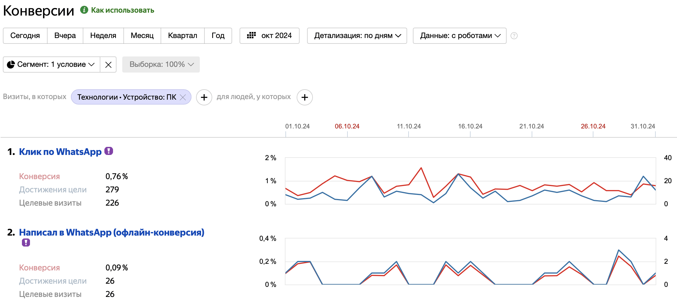The image size is (677, 307).
Task: Open the calendar date picker окт 2024
Action: coord(269,36)
